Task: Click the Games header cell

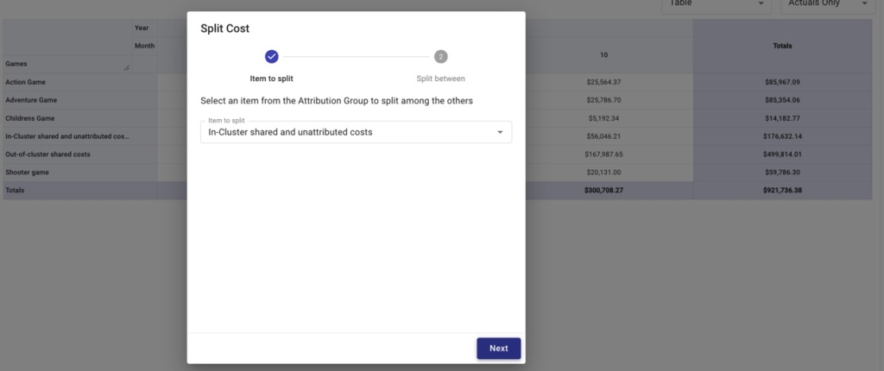Action: [x=67, y=64]
